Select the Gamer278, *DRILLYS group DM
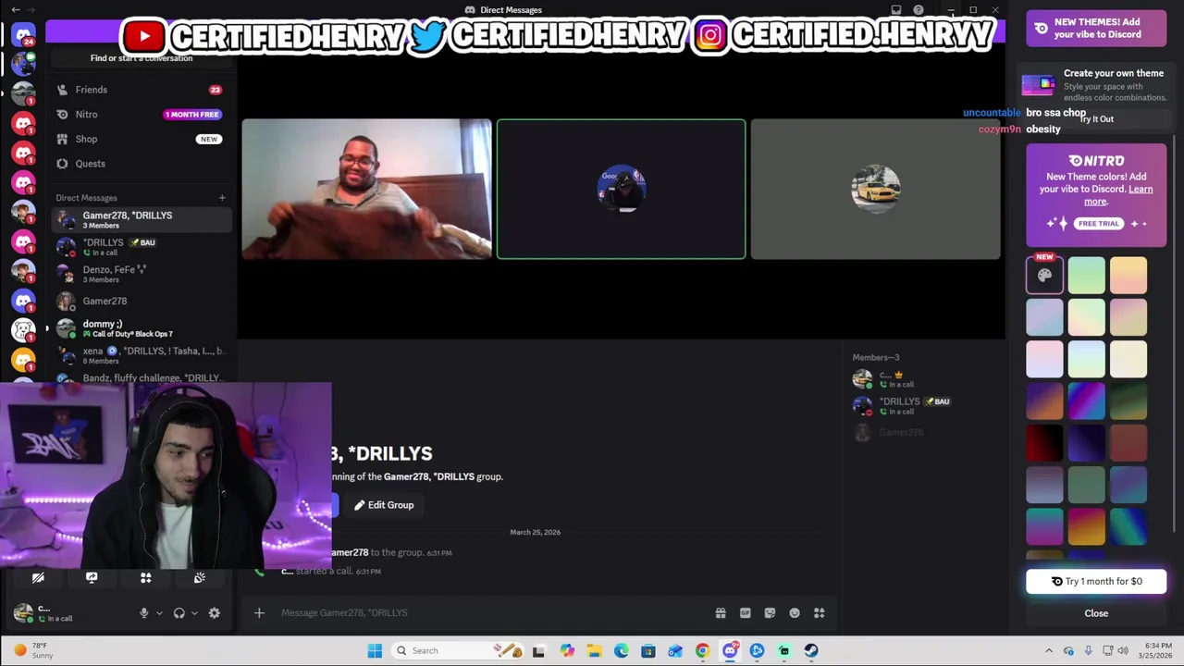 141,219
